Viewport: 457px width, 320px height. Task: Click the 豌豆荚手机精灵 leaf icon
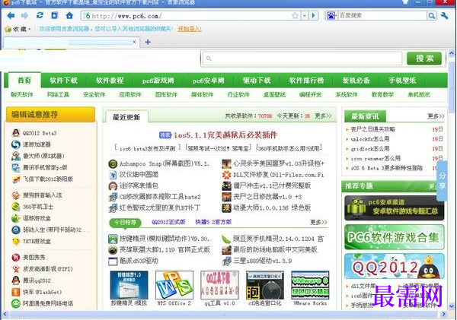(x=226, y=239)
